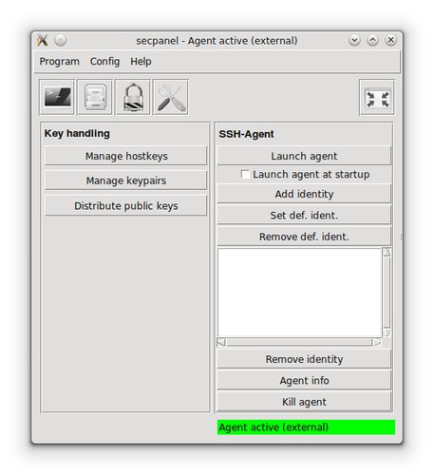Open the Program menu

[x=60, y=62]
